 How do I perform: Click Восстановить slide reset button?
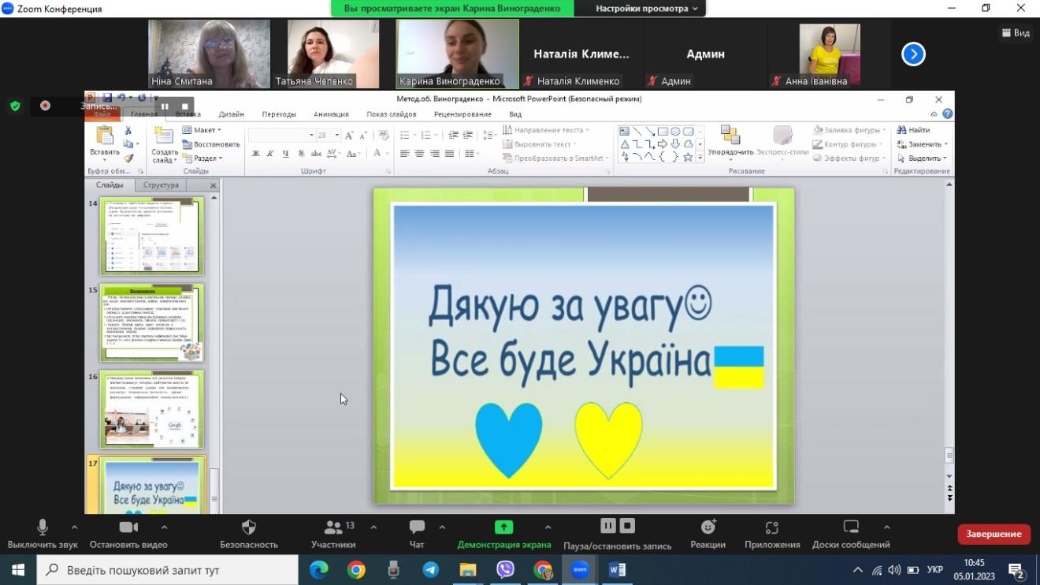pos(211,144)
